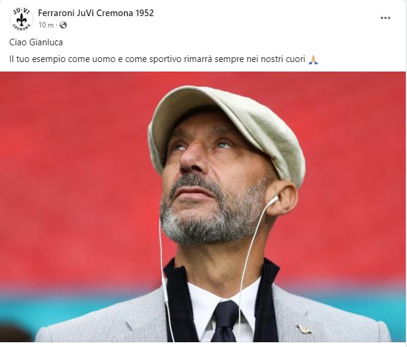
Task: Click the praying hands emoji
Action: (313, 60)
